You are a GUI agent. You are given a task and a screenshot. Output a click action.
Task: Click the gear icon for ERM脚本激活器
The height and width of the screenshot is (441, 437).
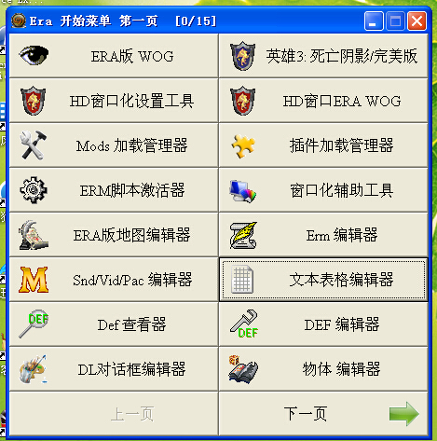pos(34,190)
